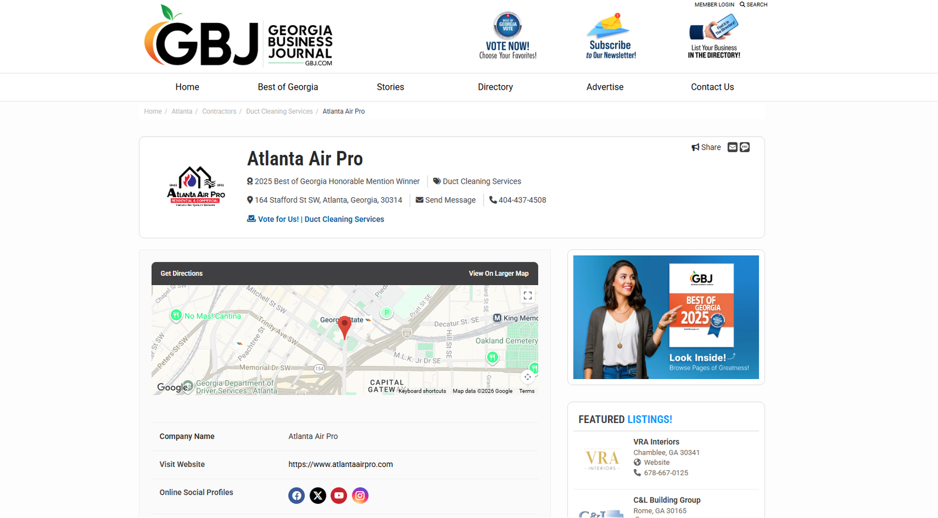This screenshot has height=518, width=938.
Task: Click the Chamblee, GA 30341 text
Action: coord(667,452)
